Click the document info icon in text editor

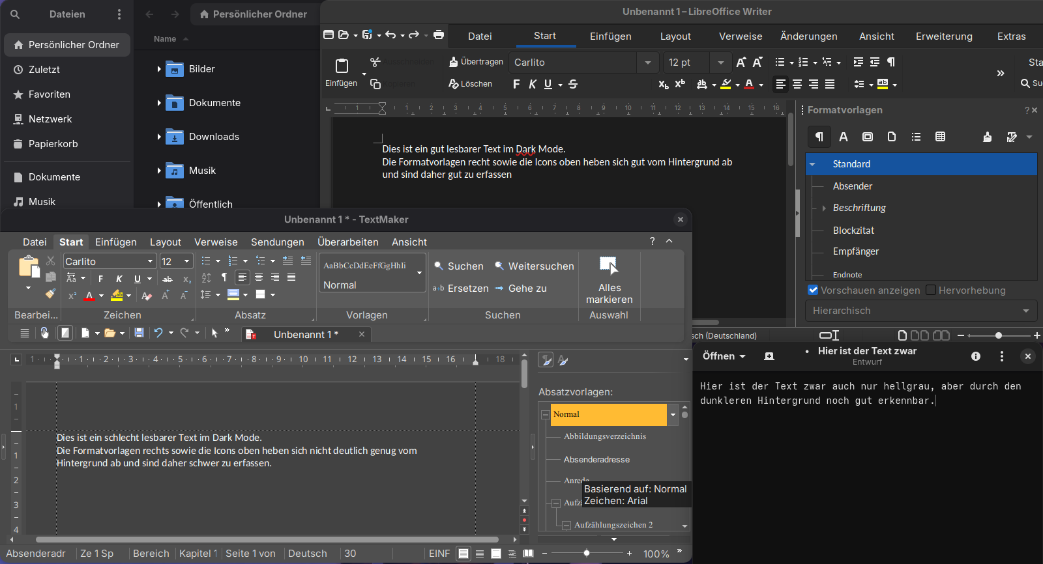(x=976, y=356)
